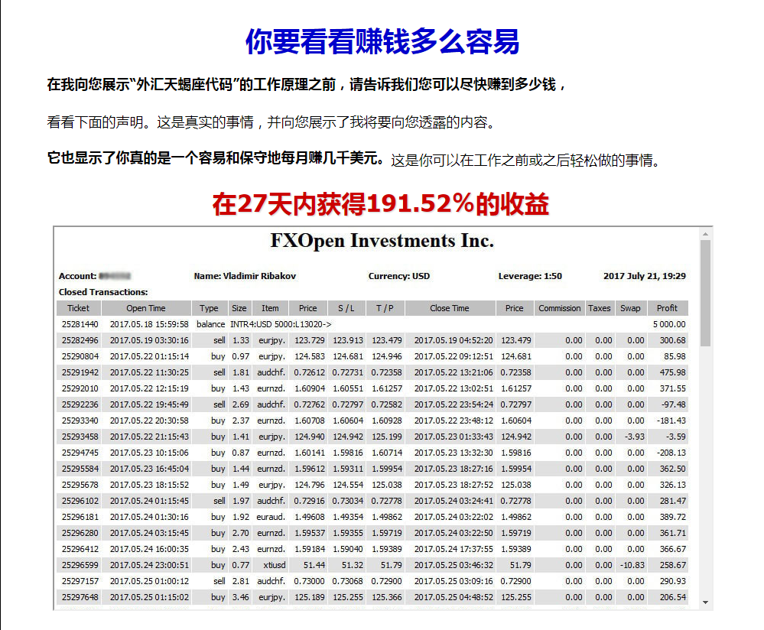
Task: Click ticket number 25296599
Action: (x=80, y=566)
